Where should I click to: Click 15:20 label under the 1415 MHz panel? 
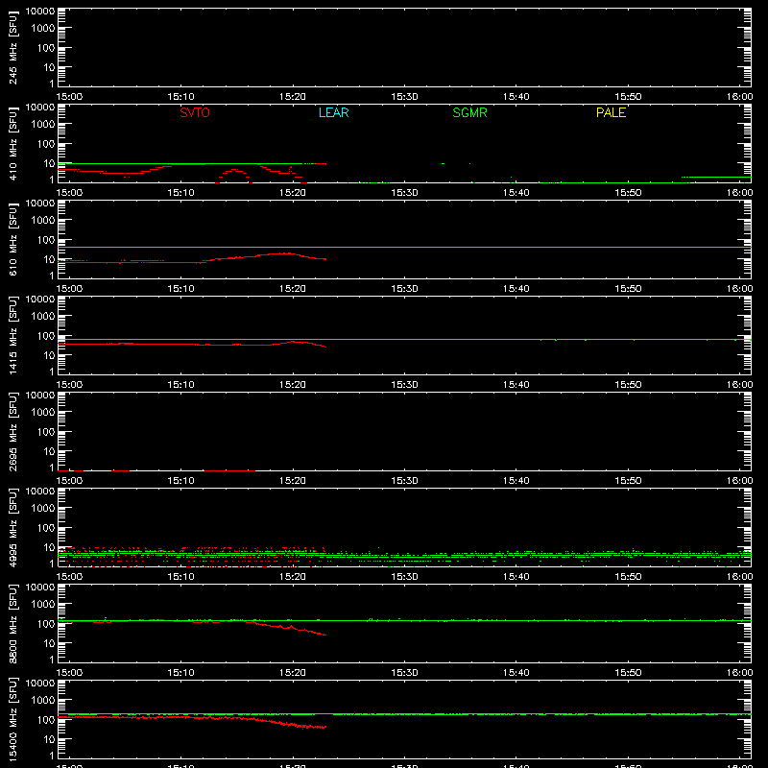pos(293,385)
